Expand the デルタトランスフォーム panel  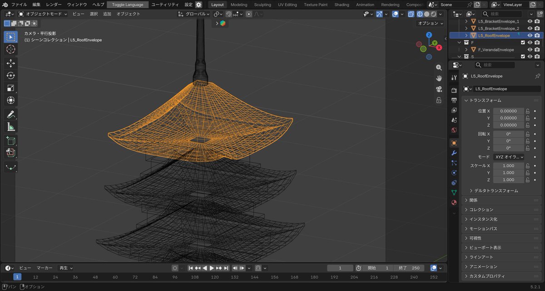pyautogui.click(x=495, y=191)
